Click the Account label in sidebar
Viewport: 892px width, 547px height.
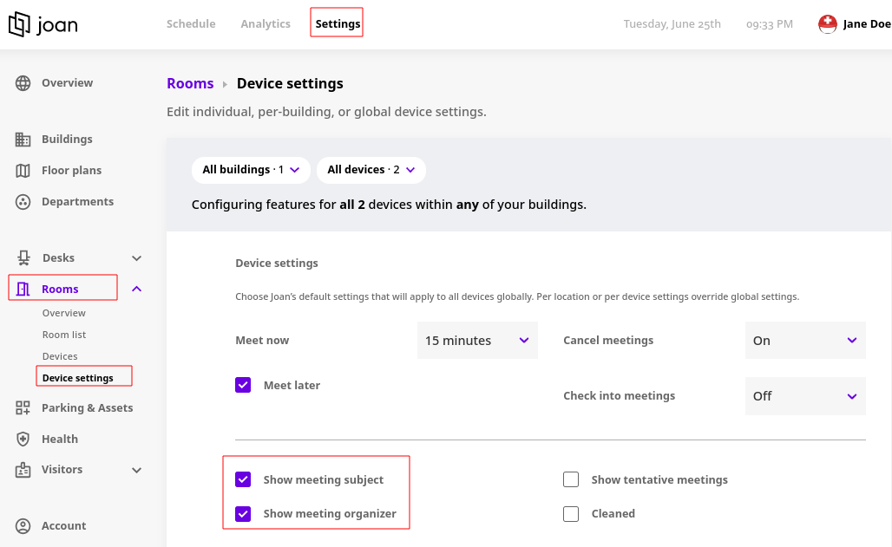click(x=63, y=526)
